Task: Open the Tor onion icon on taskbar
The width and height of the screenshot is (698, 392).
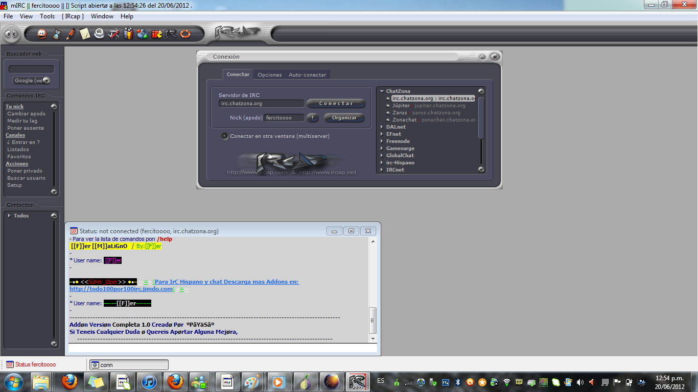Action: tap(305, 381)
